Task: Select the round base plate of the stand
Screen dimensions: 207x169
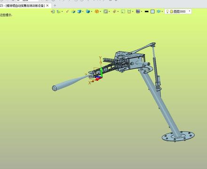Action: [x=178, y=137]
